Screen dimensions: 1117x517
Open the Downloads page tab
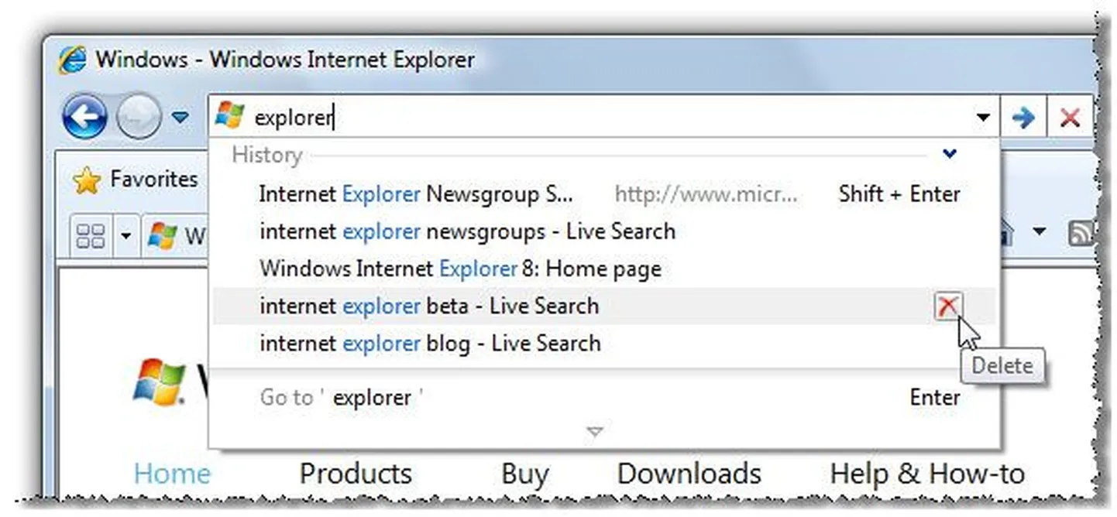(x=689, y=474)
